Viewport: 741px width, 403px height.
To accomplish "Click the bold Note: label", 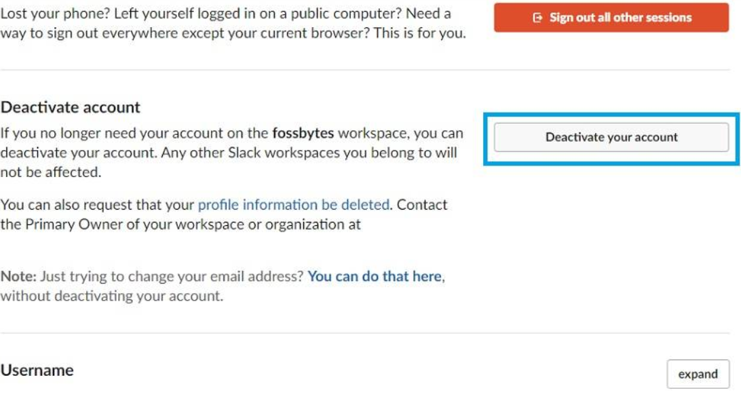I will tap(18, 276).
